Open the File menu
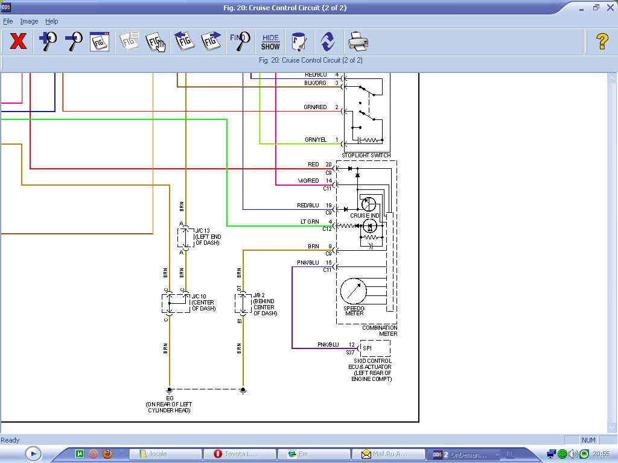This screenshot has width=618, height=463. 8,21
